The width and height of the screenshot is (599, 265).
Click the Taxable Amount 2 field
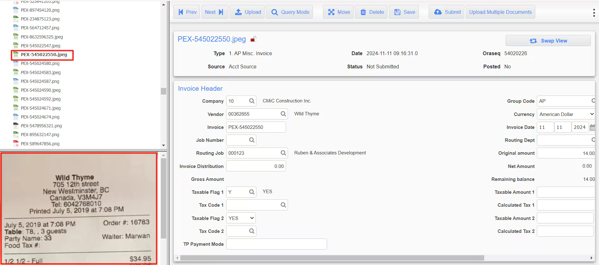tap(565, 218)
